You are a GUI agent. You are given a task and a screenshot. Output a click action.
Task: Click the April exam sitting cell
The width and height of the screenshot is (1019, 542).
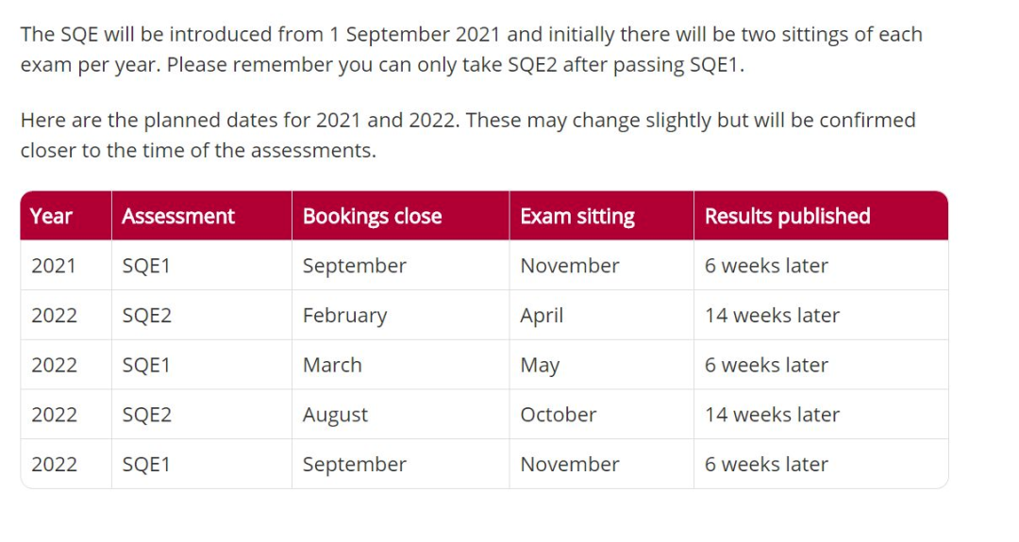[x=542, y=316]
